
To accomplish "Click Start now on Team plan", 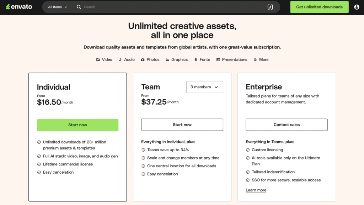I will pos(182,125).
